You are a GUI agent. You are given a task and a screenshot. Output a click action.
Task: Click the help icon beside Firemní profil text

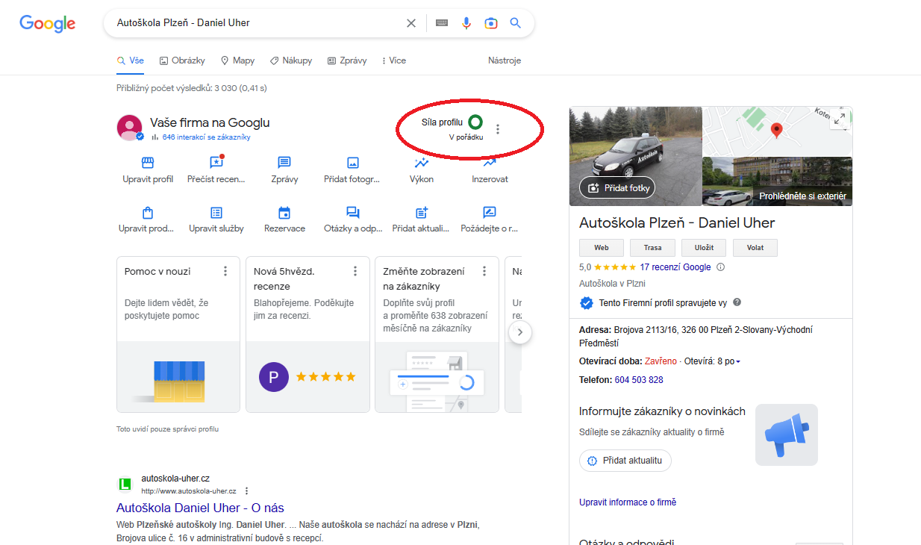[737, 302]
